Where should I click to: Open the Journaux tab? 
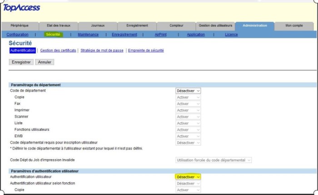[98, 25]
